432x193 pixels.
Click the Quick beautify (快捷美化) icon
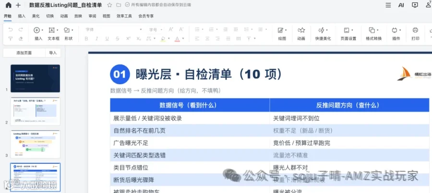point(321,30)
